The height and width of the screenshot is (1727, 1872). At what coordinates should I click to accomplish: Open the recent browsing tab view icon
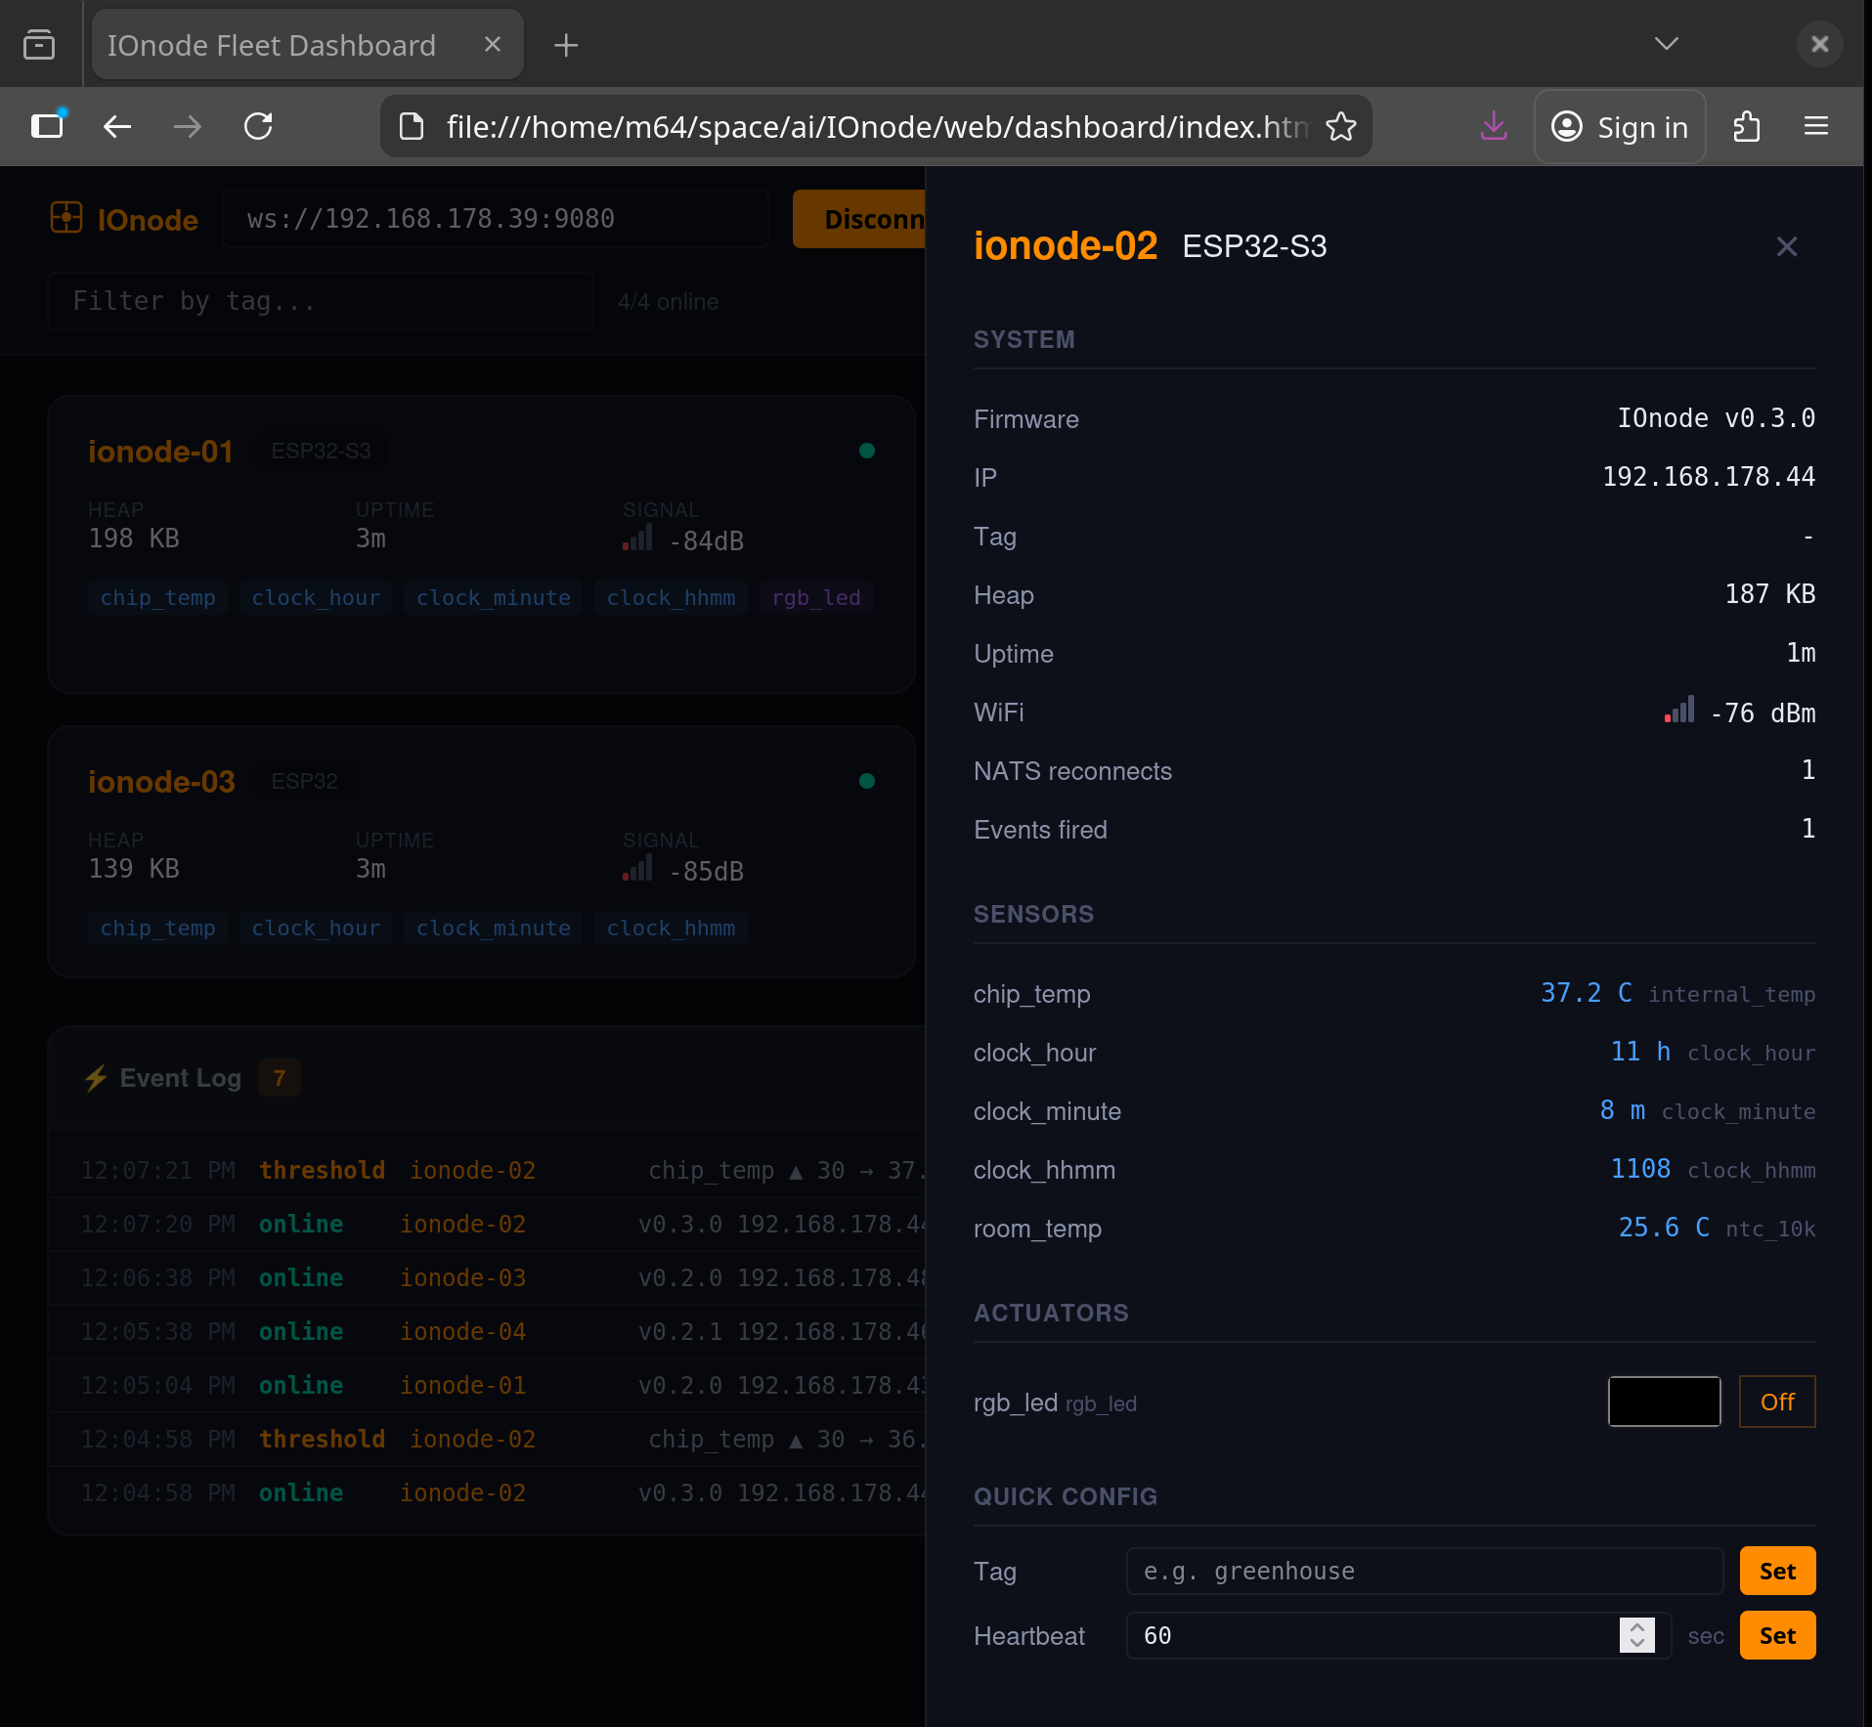point(39,45)
